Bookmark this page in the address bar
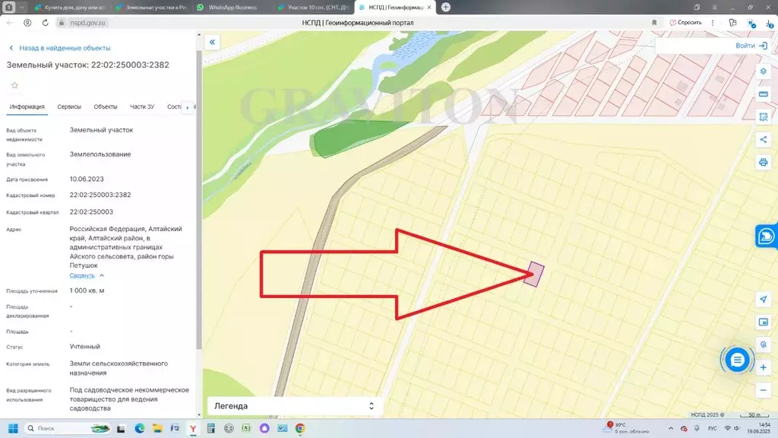The width and height of the screenshot is (778, 438). click(654, 23)
